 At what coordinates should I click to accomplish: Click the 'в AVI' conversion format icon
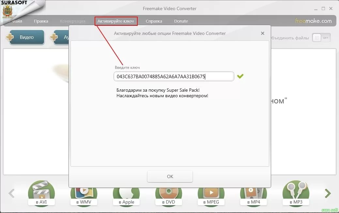pyautogui.click(x=41, y=193)
